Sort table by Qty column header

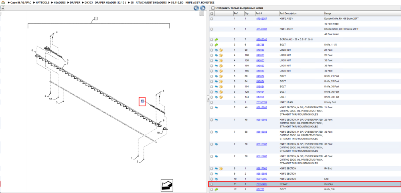click(247, 13)
